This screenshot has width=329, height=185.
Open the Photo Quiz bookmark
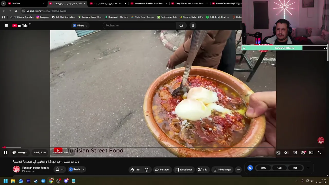pyautogui.click(x=143, y=17)
